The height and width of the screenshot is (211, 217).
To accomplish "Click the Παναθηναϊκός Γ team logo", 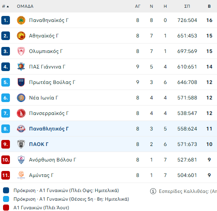I will point(21,20).
